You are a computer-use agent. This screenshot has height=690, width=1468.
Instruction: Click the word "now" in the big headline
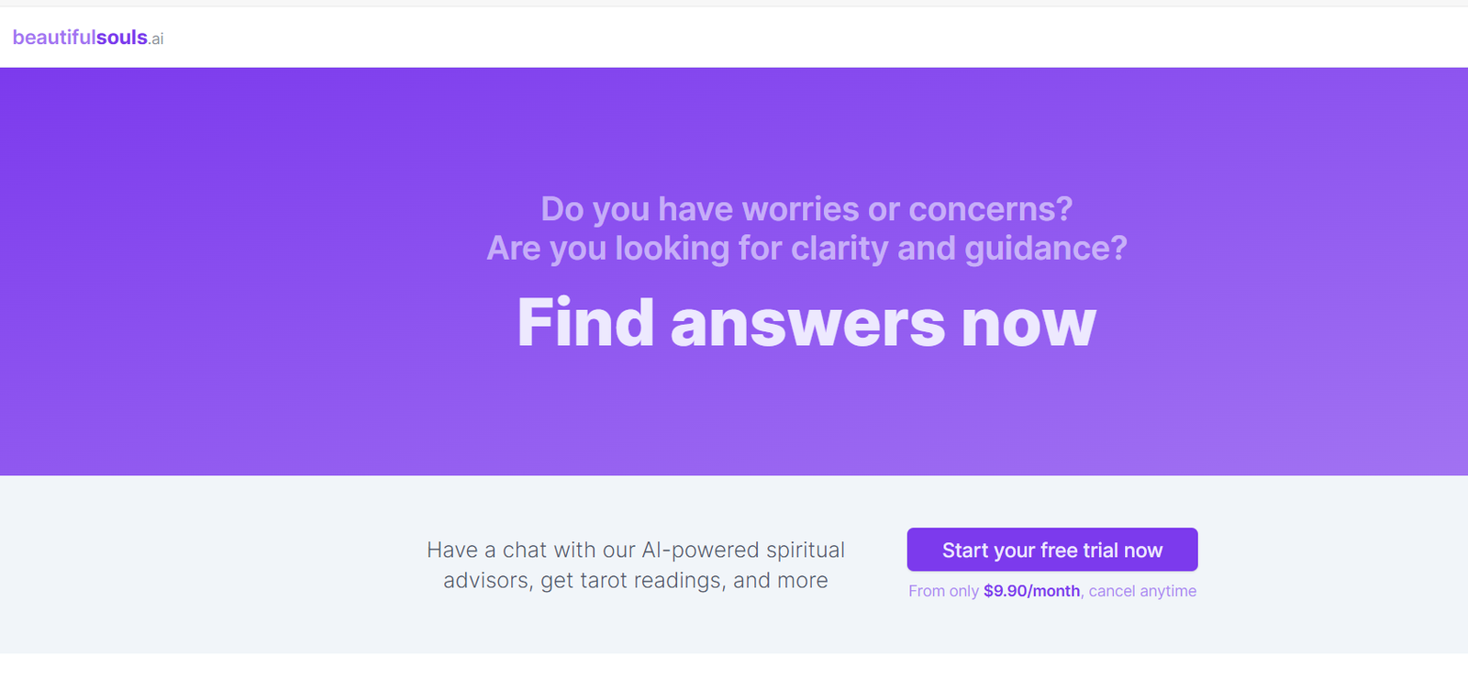click(1029, 326)
